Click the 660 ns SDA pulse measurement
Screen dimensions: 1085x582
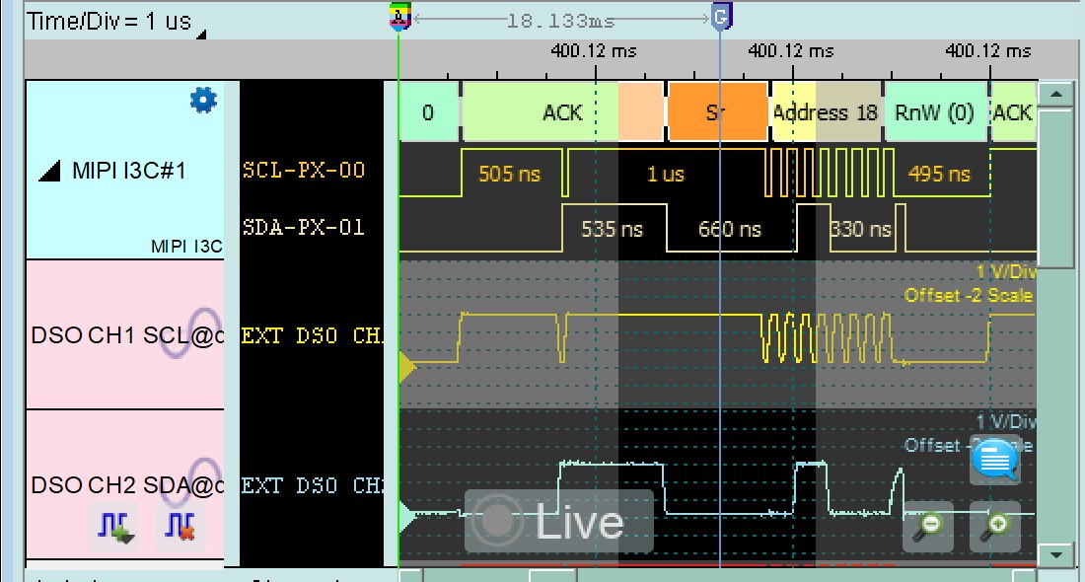tap(730, 229)
